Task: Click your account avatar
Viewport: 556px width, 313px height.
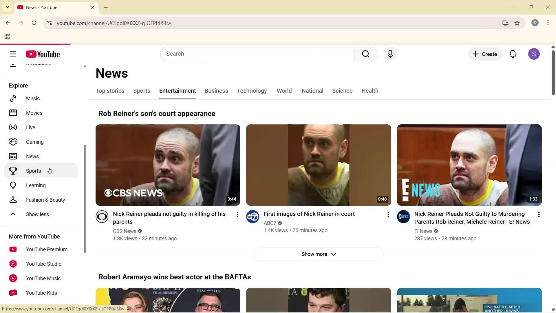Action: pos(534,54)
